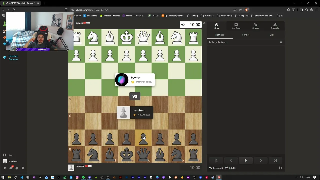Offer a draw with Beraberlik
The height and width of the screenshot is (180, 320).
tap(216, 168)
